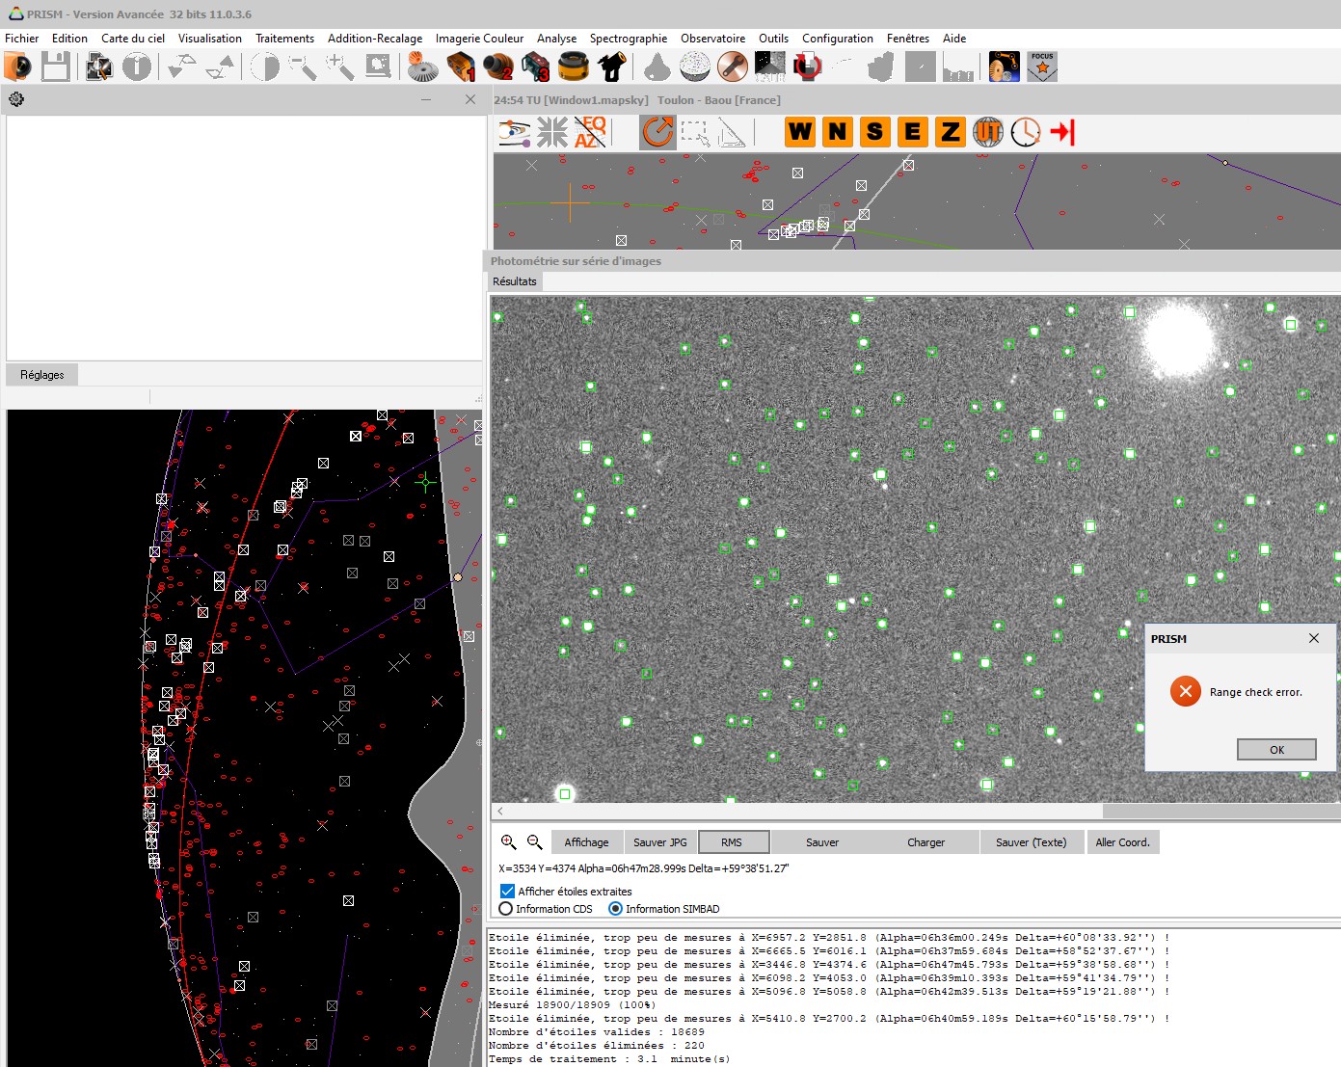Toggle the EQ/AZ coordinate mode icon
Viewport: 1341px width, 1067px height.
(x=590, y=132)
